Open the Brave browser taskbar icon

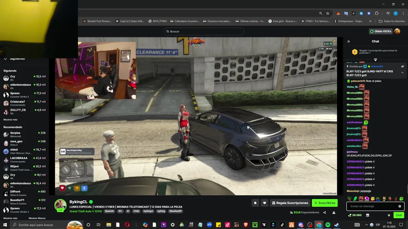(x=245, y=225)
